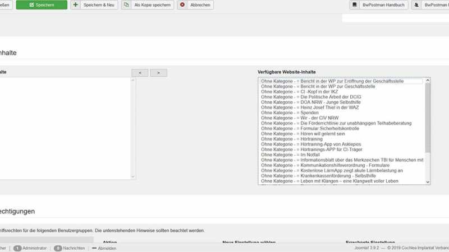Viewport: 449px width, 252px height.
Task: Click the copy icon on Als Kopie speichern
Action: (x=127, y=5)
